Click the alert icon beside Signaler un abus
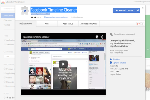 111,63
